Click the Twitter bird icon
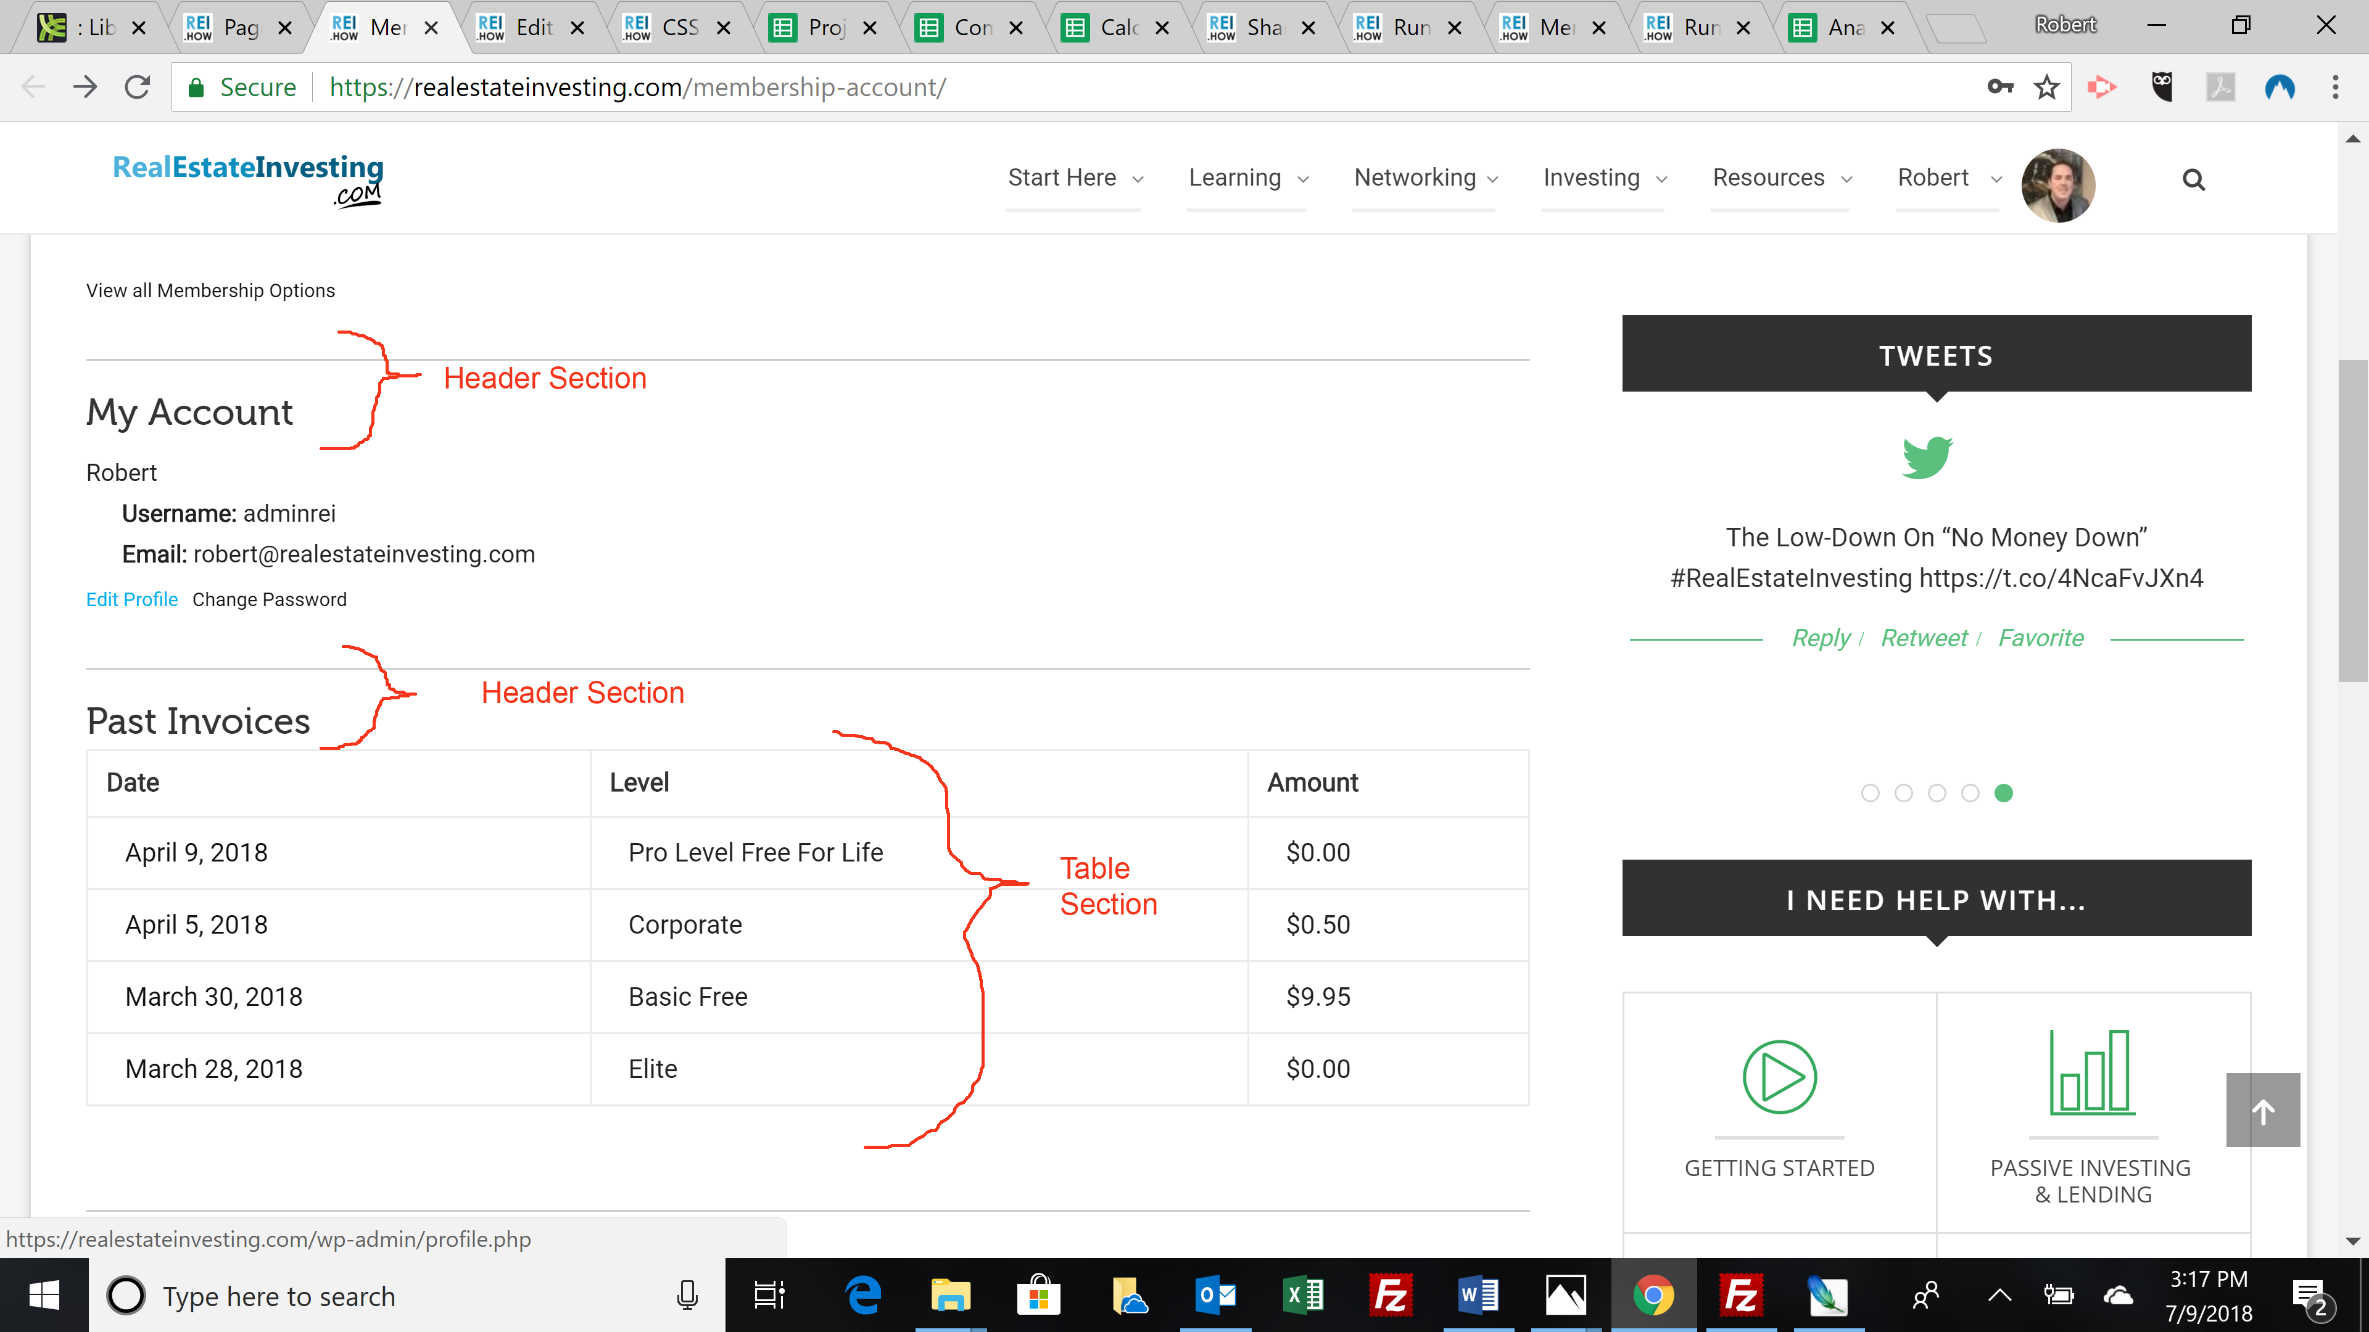The height and width of the screenshot is (1332, 2369). click(1927, 457)
